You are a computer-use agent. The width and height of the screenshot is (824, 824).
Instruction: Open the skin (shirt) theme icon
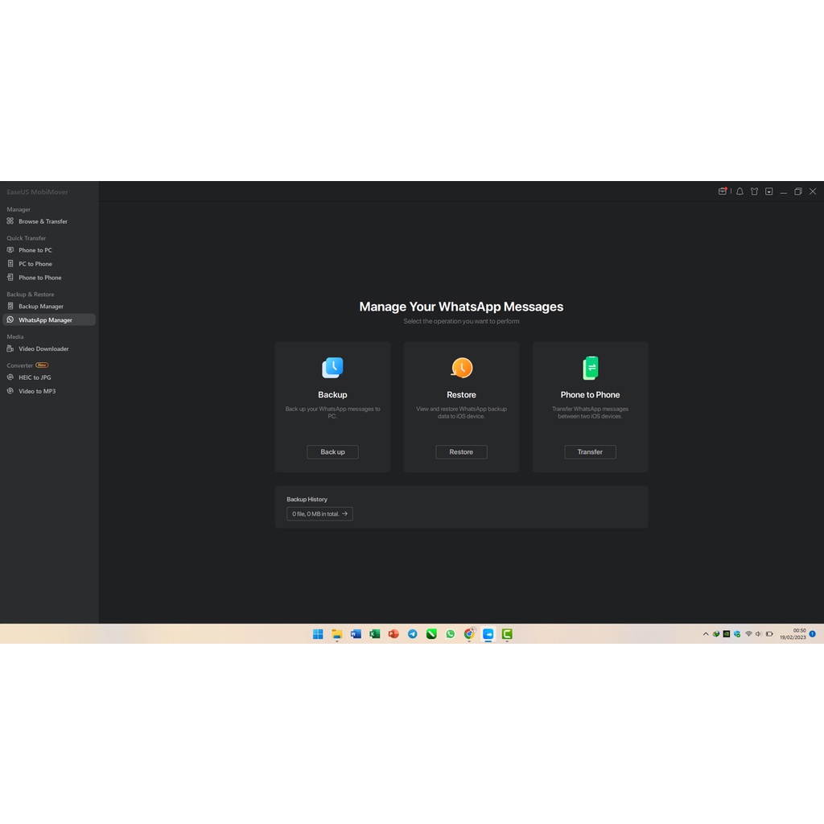coord(754,192)
